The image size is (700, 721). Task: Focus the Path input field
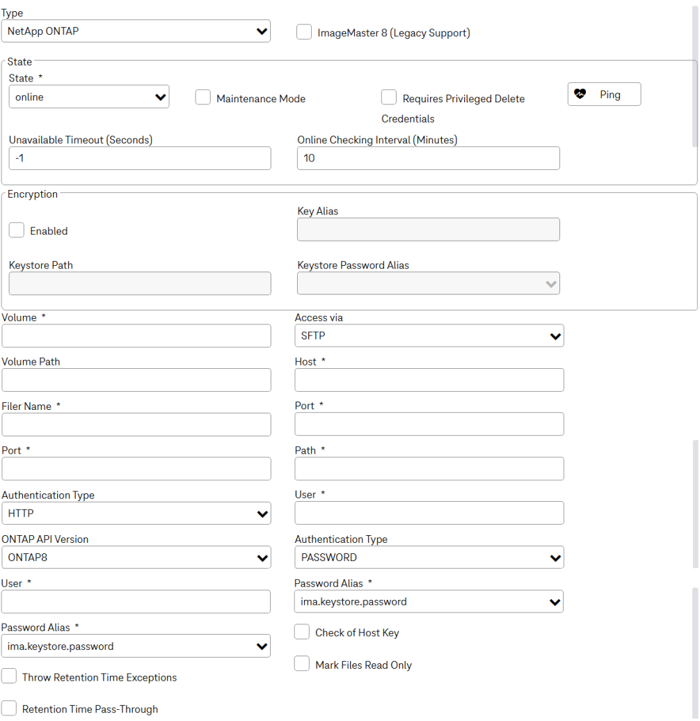429,468
